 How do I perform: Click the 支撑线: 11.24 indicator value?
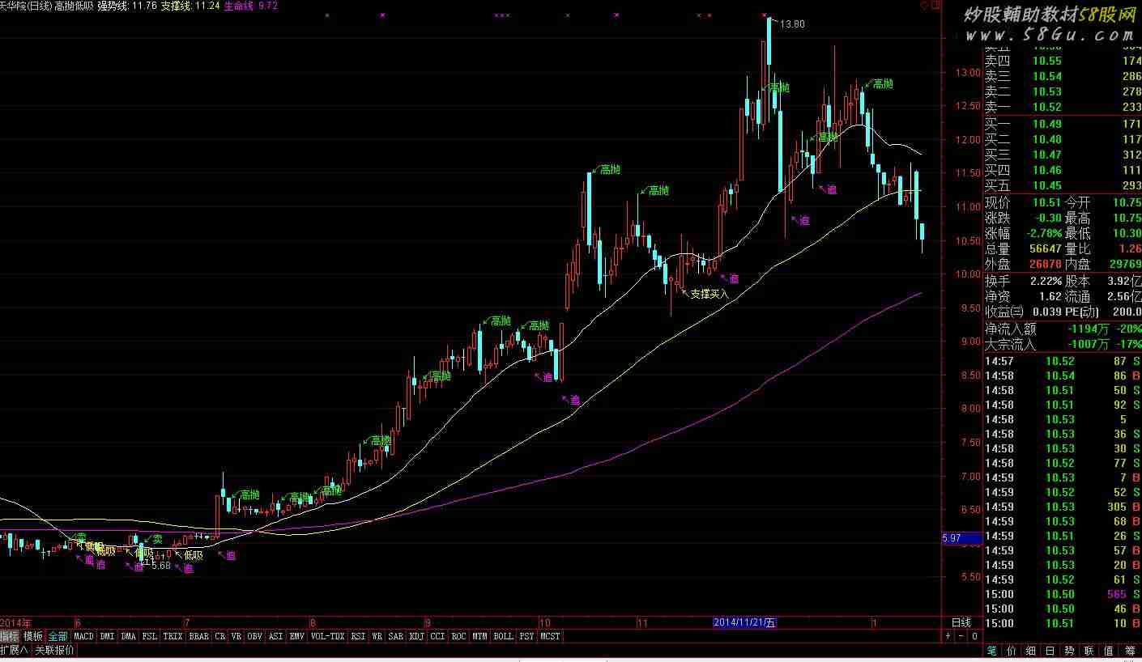[x=190, y=6]
